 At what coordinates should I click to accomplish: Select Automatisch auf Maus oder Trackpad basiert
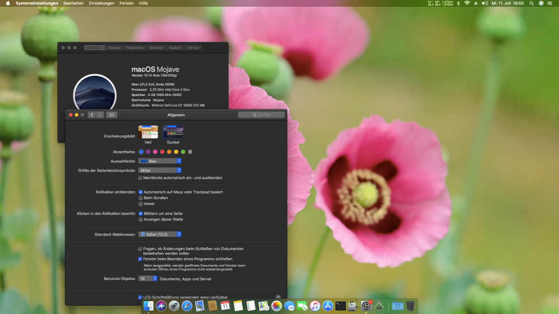click(140, 192)
